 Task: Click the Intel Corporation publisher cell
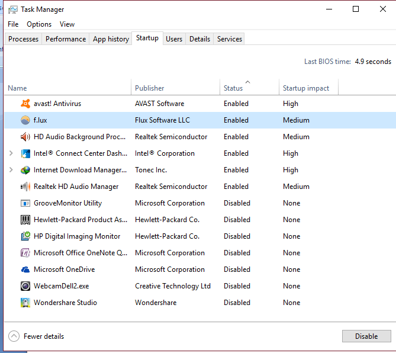point(165,153)
